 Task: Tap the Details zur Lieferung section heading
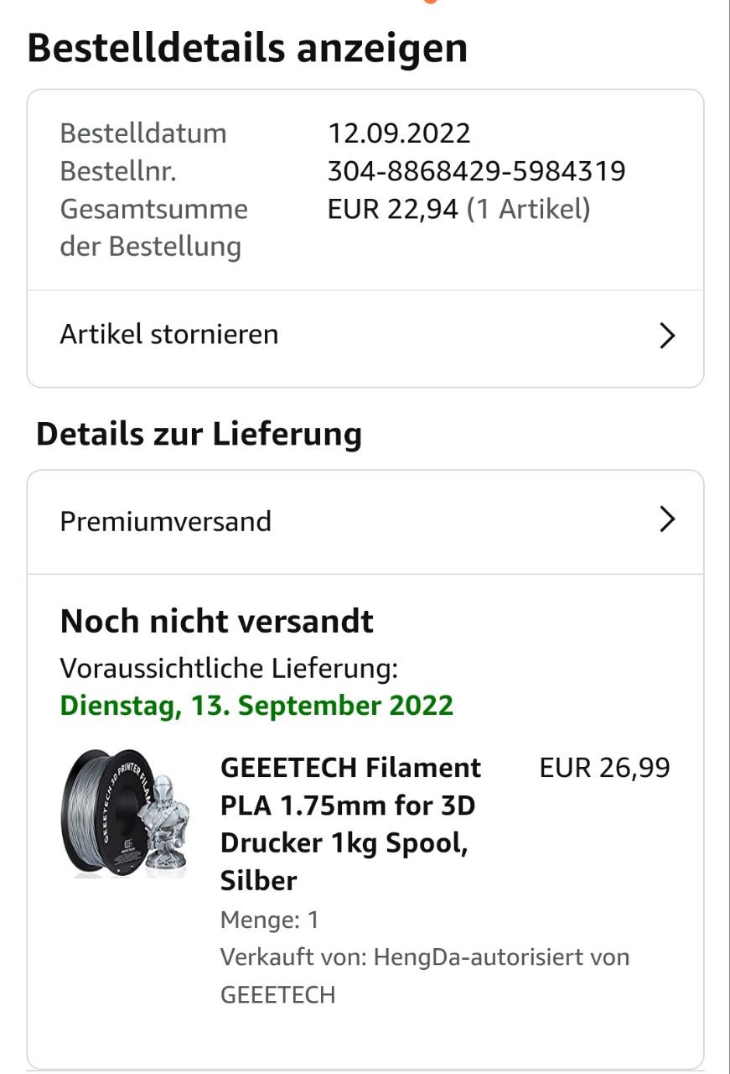[x=199, y=434]
